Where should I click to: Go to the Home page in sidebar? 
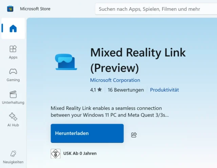click(13, 29)
